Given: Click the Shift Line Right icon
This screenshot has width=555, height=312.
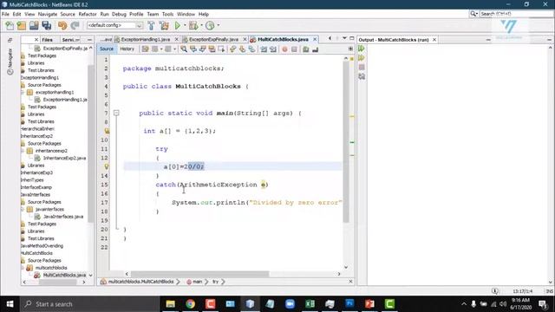Looking at the screenshot, I should pos(273,49).
